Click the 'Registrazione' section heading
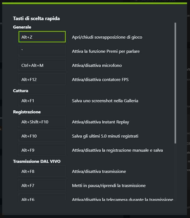The image size is (190, 218). coord(27,112)
